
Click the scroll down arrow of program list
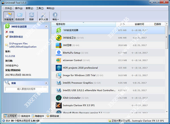pyautogui.click(x=167, y=112)
